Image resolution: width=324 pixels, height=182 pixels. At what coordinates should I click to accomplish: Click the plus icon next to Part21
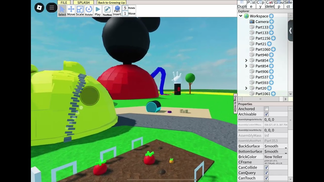click(269, 44)
